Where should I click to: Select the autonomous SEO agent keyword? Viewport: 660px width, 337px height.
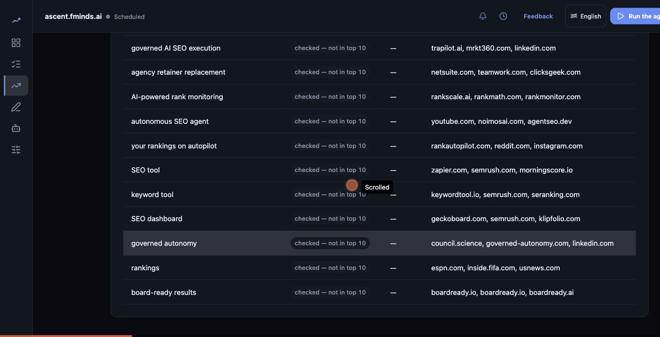(x=170, y=121)
